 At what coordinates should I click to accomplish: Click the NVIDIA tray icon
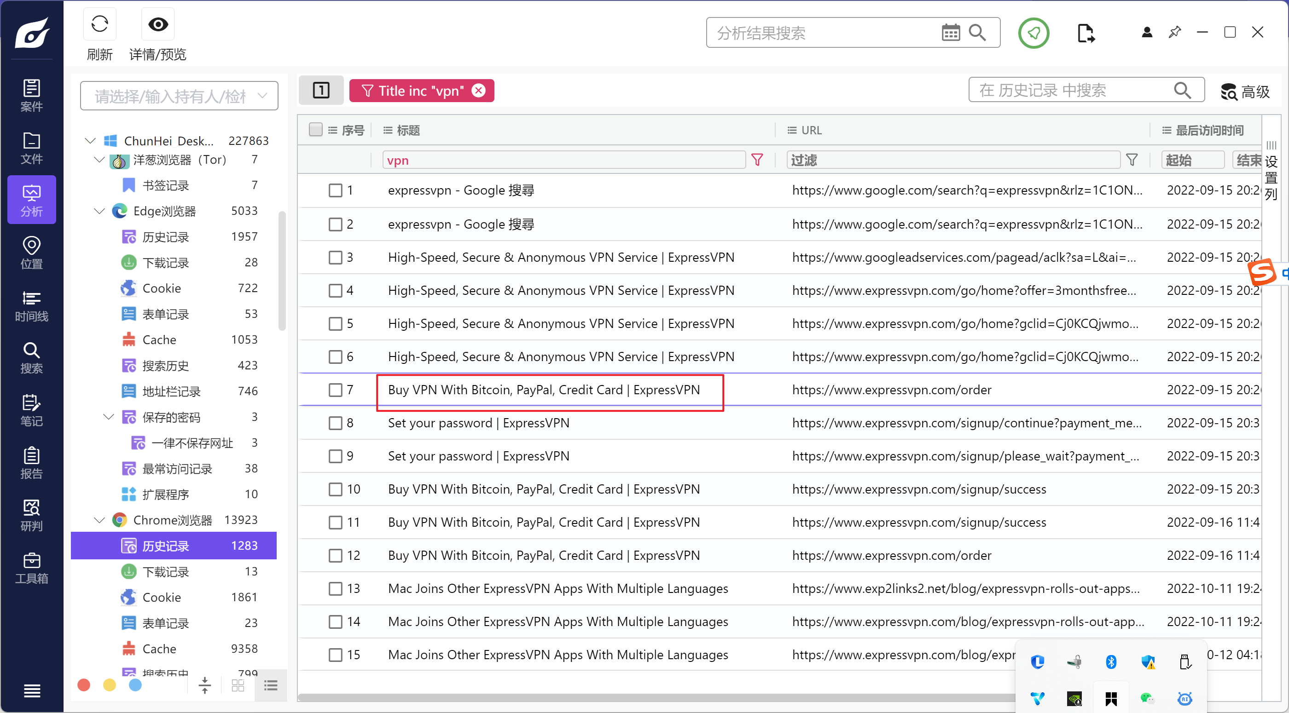point(1074,698)
